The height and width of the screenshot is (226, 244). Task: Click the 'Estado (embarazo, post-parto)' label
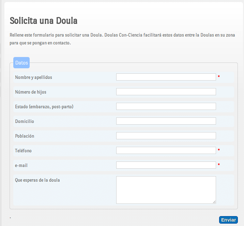pos(44,107)
